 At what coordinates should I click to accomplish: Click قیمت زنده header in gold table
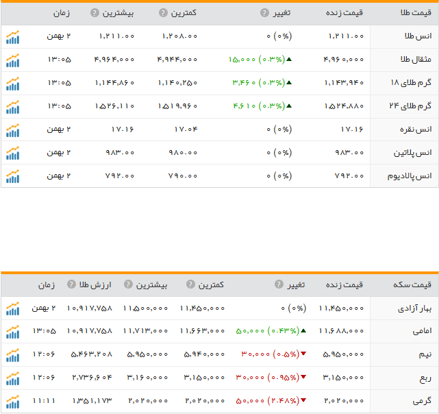tap(344, 12)
